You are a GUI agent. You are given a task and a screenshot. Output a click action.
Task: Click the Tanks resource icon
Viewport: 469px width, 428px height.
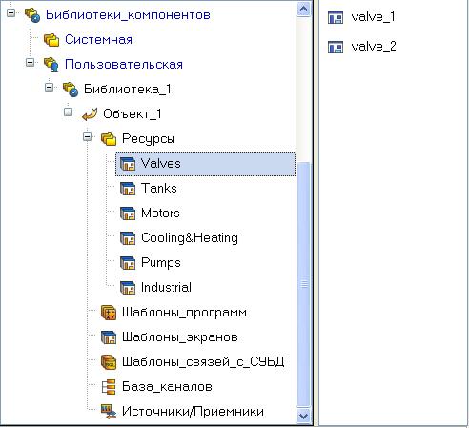[x=128, y=189]
